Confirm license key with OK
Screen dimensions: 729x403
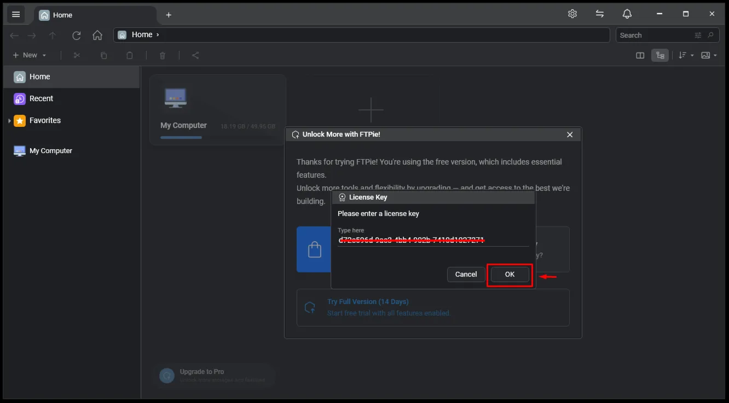tap(510, 274)
